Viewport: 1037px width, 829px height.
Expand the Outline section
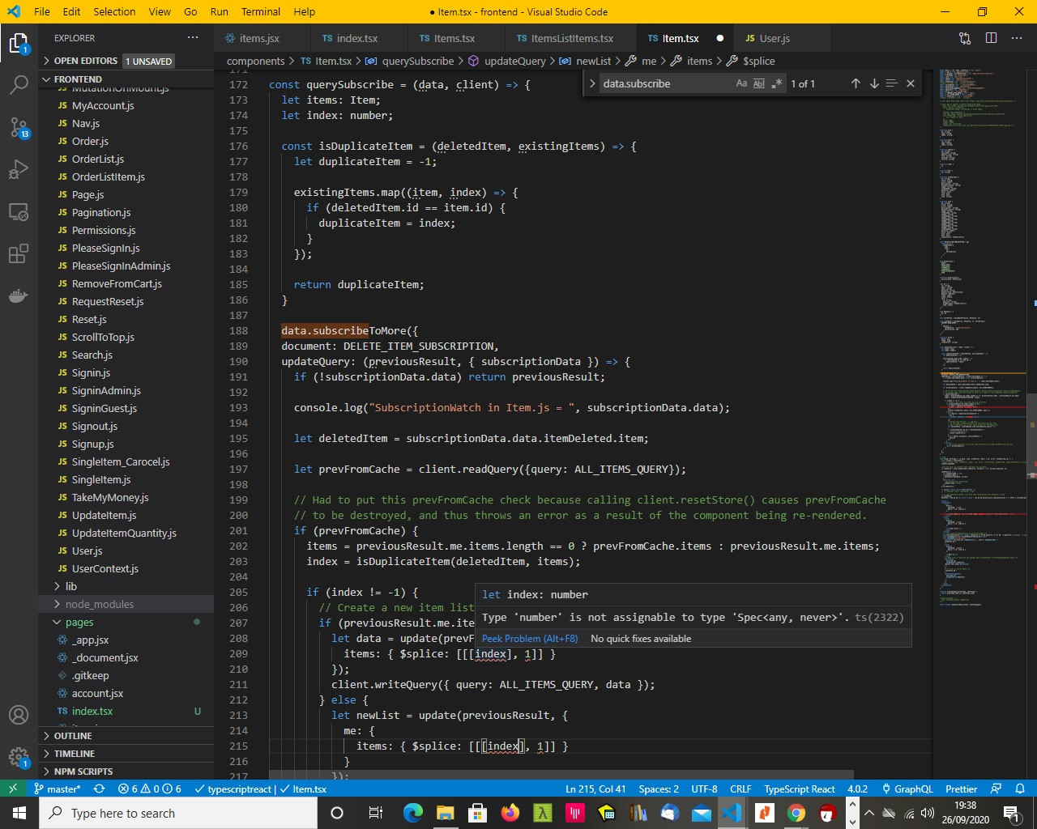(x=126, y=736)
